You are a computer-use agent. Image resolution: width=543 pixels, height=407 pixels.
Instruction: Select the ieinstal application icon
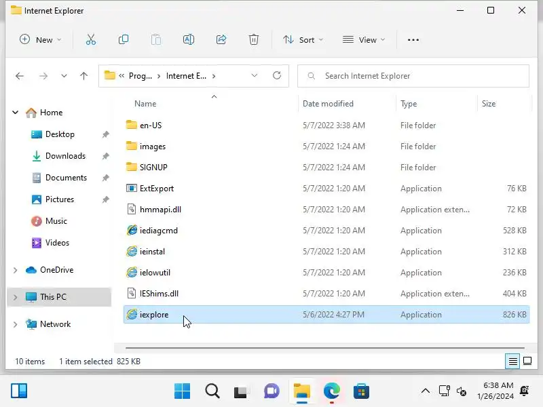point(132,251)
